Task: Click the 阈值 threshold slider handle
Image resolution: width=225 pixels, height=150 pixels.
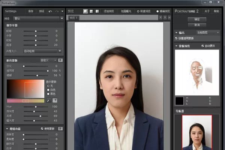Action: click(36, 45)
